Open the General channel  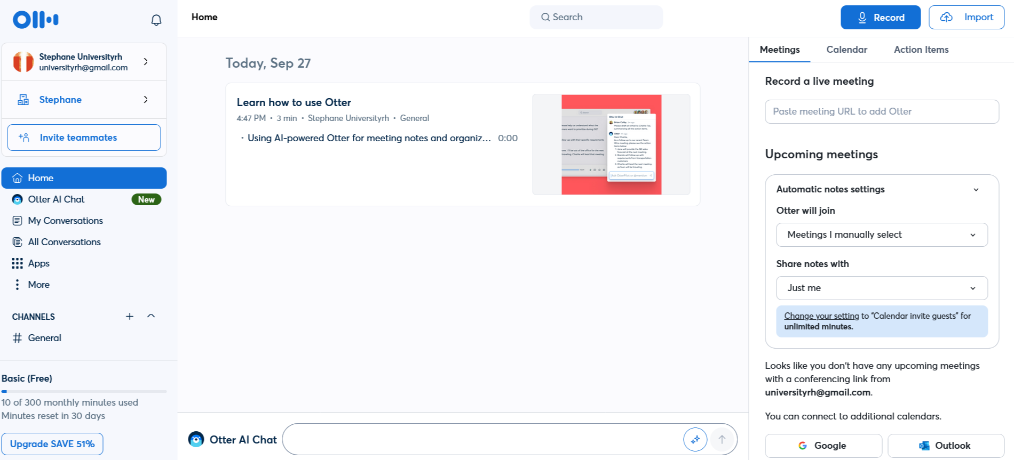pos(84,338)
